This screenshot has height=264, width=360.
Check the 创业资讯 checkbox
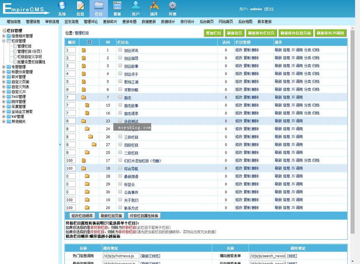click(120, 50)
